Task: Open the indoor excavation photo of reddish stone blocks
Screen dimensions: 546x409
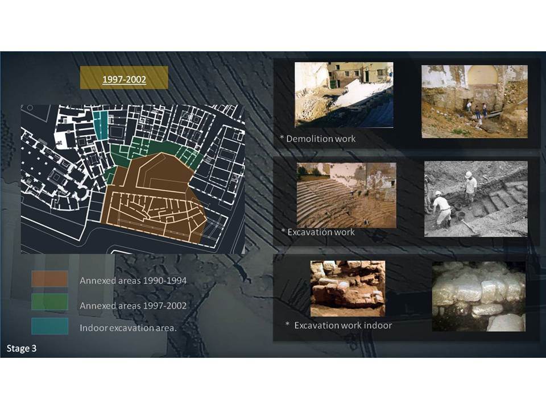Action: [348, 289]
